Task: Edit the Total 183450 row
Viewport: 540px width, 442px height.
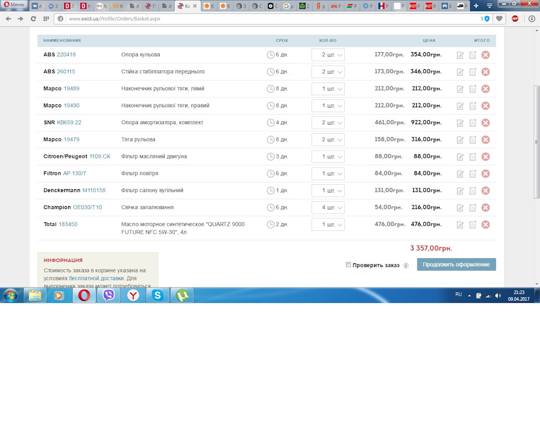Action: (x=460, y=225)
